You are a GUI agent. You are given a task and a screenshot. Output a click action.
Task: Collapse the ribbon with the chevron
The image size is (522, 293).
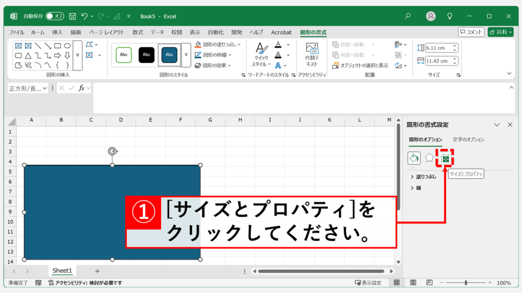[508, 73]
